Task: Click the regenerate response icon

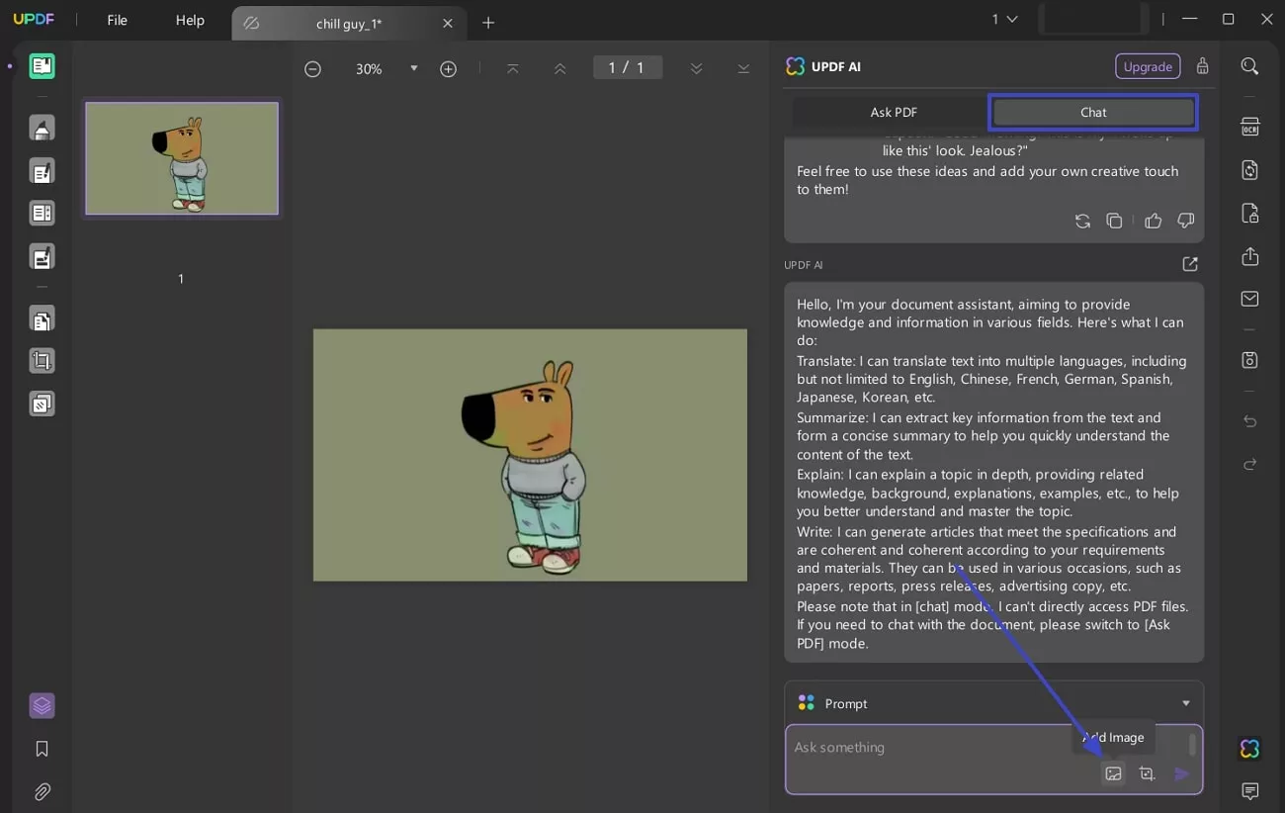Action: pos(1082,221)
